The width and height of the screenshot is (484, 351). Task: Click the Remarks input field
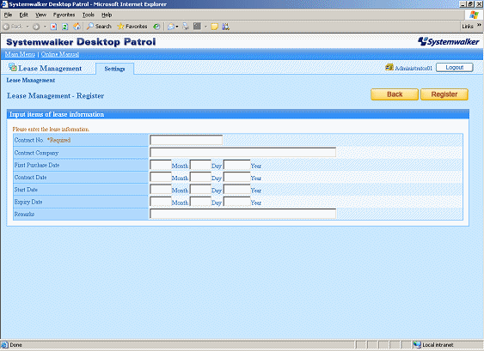pos(243,214)
